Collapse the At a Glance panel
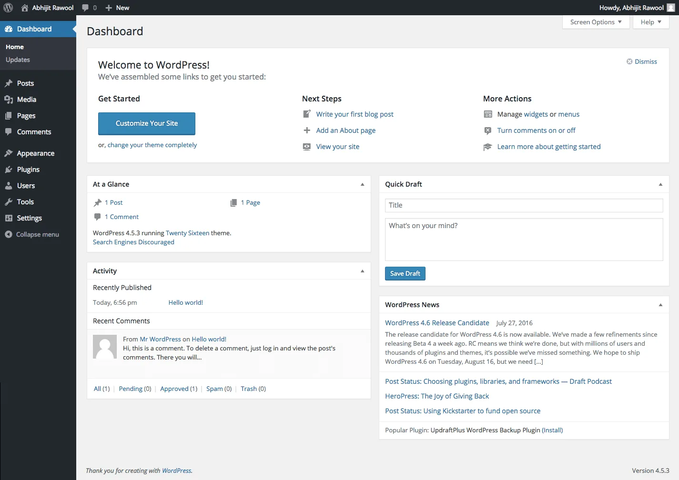This screenshot has width=679, height=480. 362,184
